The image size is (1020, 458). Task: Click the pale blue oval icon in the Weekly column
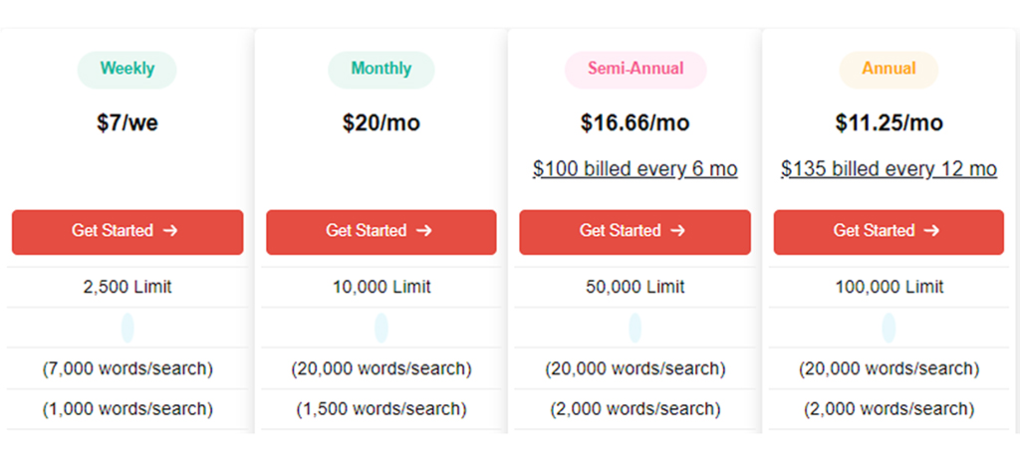pyautogui.click(x=127, y=328)
